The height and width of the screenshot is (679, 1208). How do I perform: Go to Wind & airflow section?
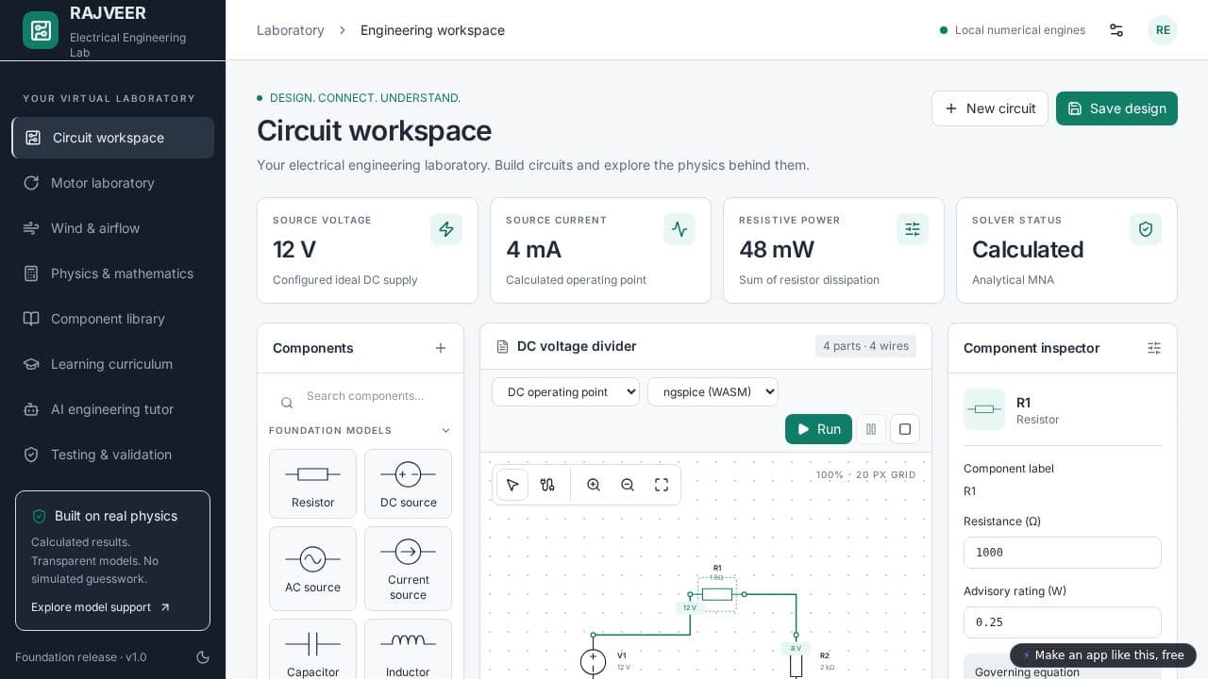click(113, 228)
